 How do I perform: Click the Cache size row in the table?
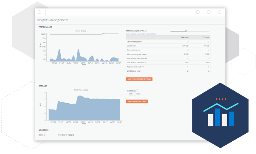click(x=168, y=46)
